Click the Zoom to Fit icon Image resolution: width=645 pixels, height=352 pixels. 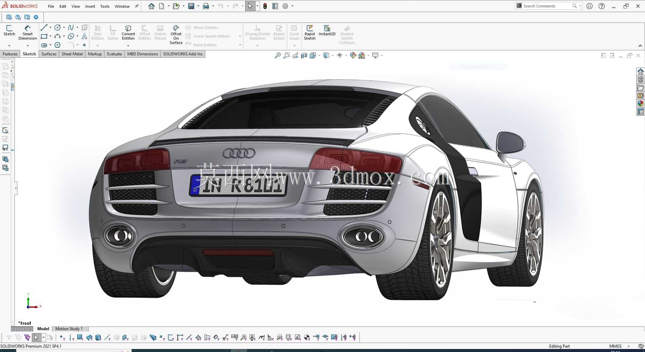[277, 55]
